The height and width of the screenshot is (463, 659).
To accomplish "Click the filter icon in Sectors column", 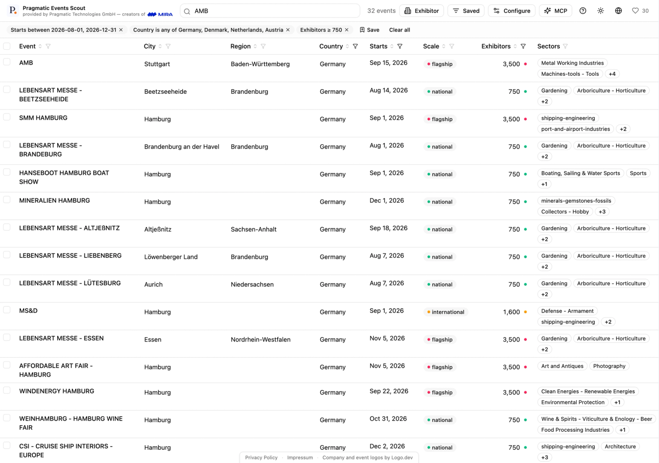I will point(565,46).
